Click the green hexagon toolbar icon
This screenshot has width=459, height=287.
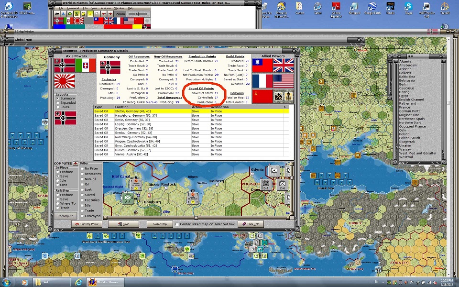tap(70, 14)
